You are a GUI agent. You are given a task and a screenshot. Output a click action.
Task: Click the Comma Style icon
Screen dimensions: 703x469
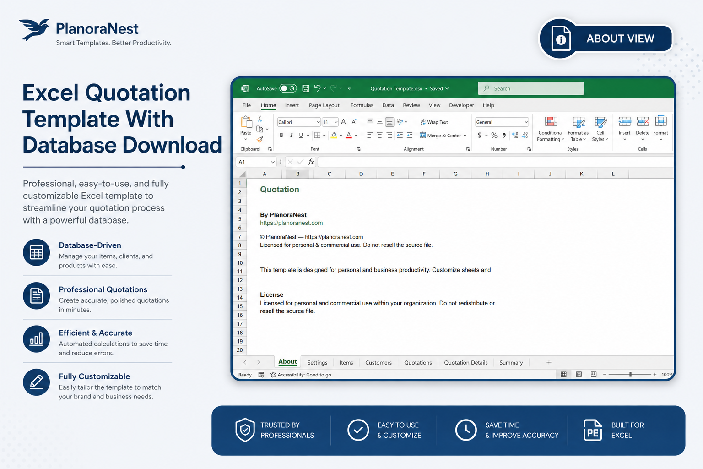click(504, 135)
